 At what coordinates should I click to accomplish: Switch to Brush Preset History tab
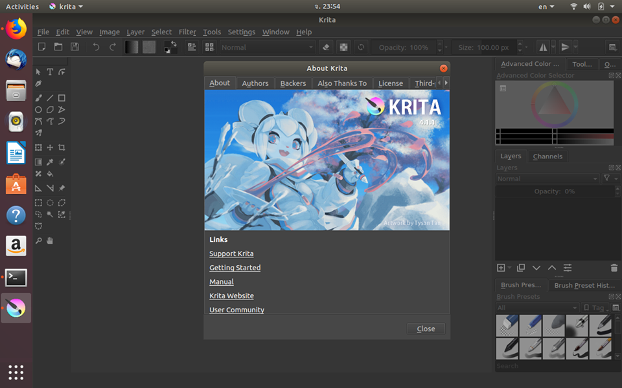(584, 285)
